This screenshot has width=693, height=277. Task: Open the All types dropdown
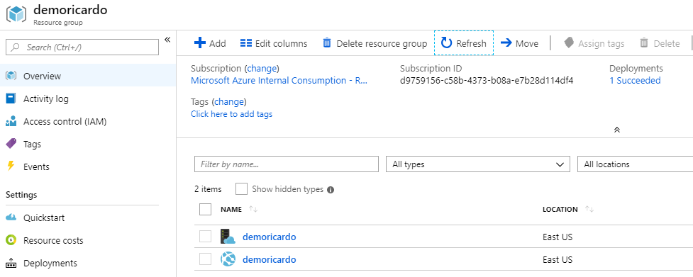(478, 164)
